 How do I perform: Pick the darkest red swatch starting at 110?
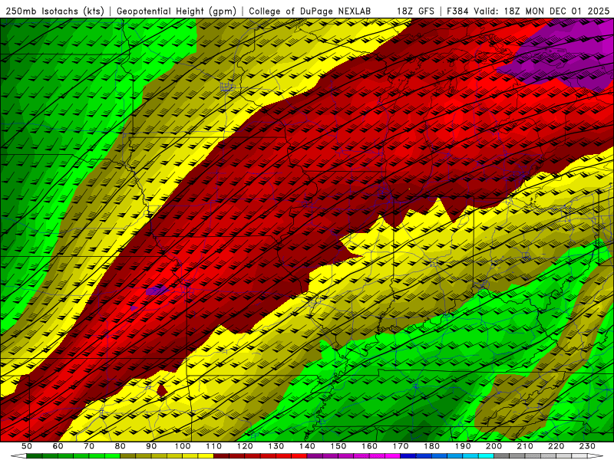point(221,455)
